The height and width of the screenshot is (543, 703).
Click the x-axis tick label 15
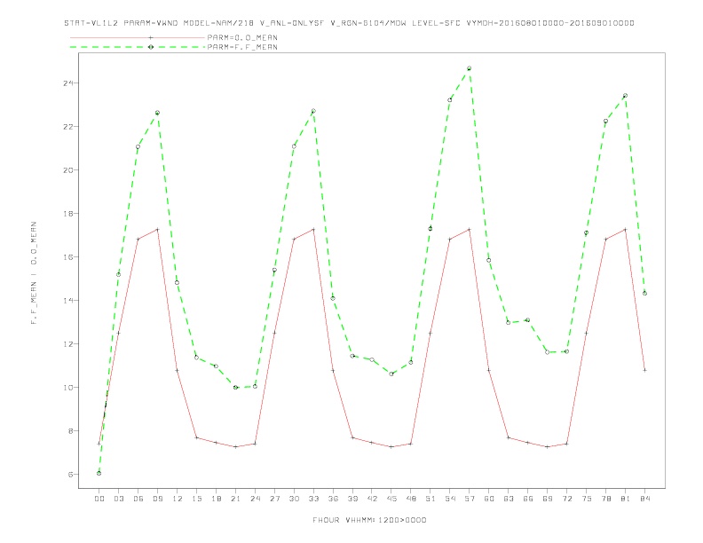[196, 499]
